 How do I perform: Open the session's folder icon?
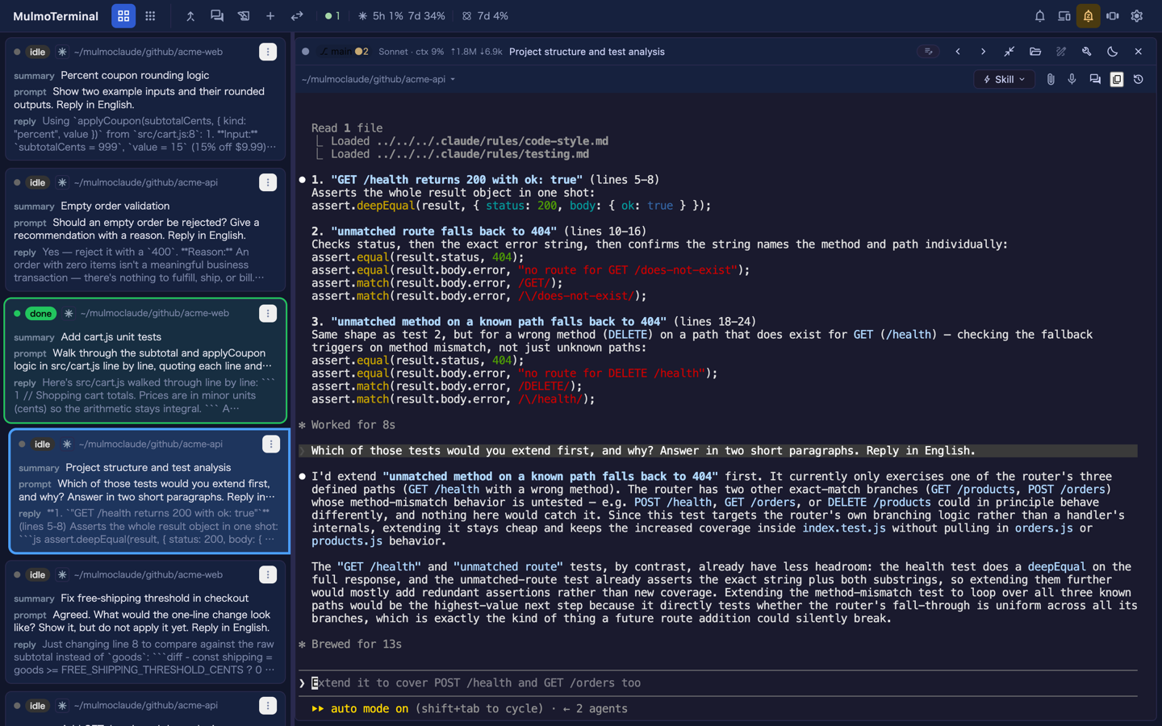point(1035,52)
